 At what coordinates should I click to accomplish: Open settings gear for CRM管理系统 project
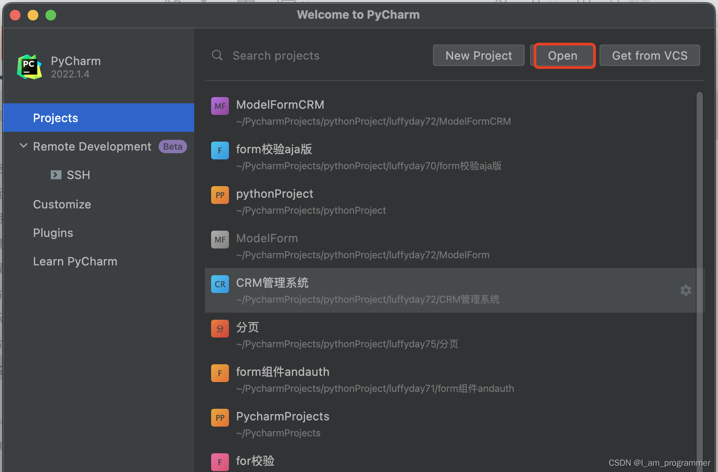point(685,290)
